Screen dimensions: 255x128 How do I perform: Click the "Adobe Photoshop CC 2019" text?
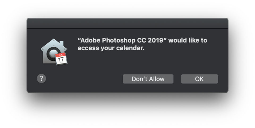(121, 40)
